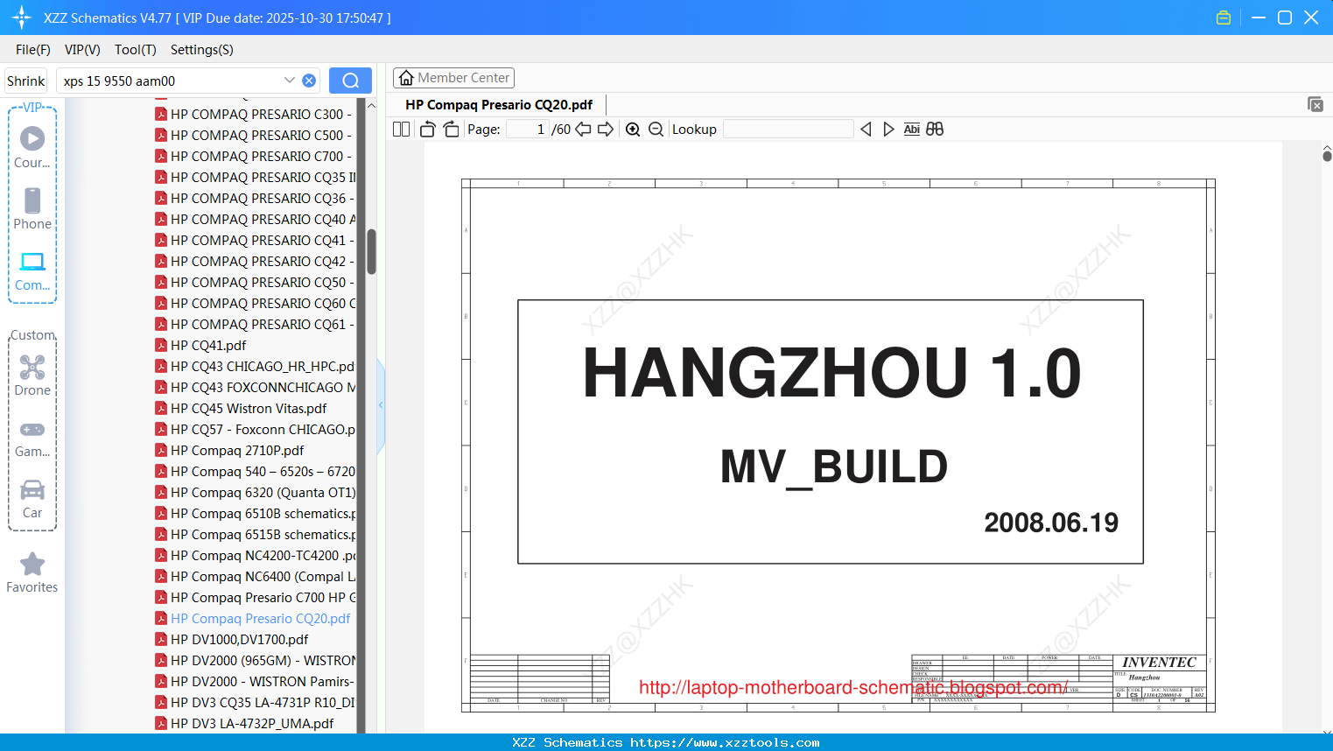Clear the search box text
Viewport: 1333px width, 751px height.
(309, 81)
